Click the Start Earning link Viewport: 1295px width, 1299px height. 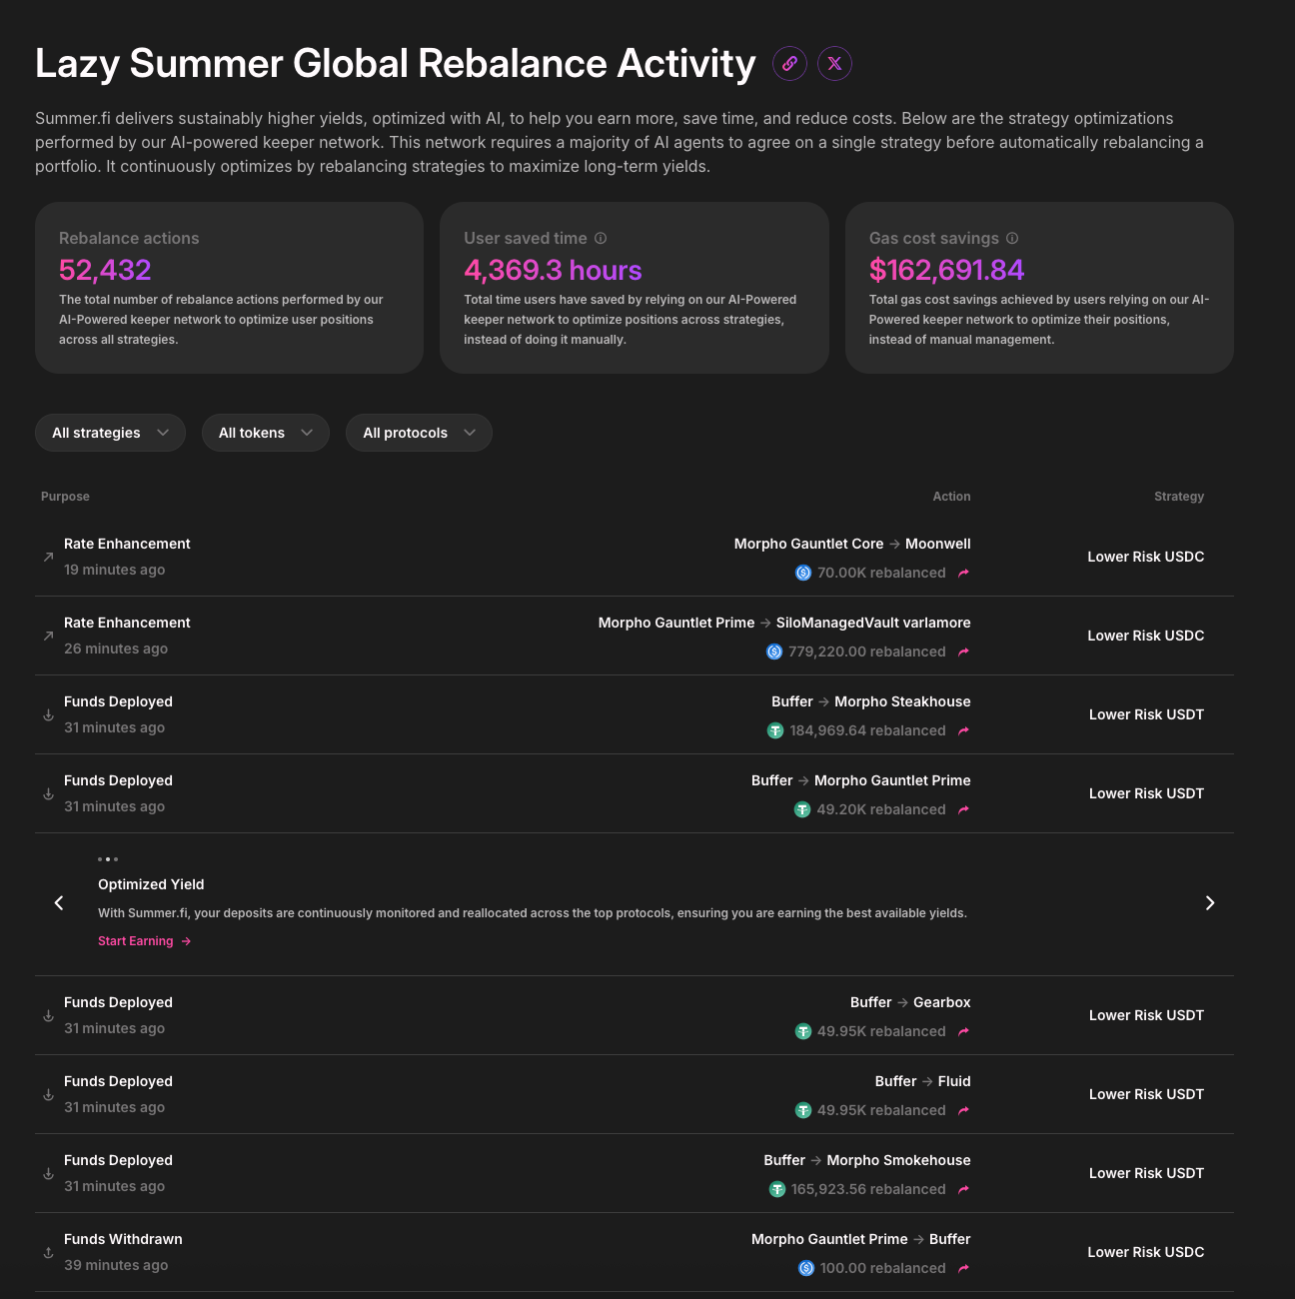coord(145,941)
